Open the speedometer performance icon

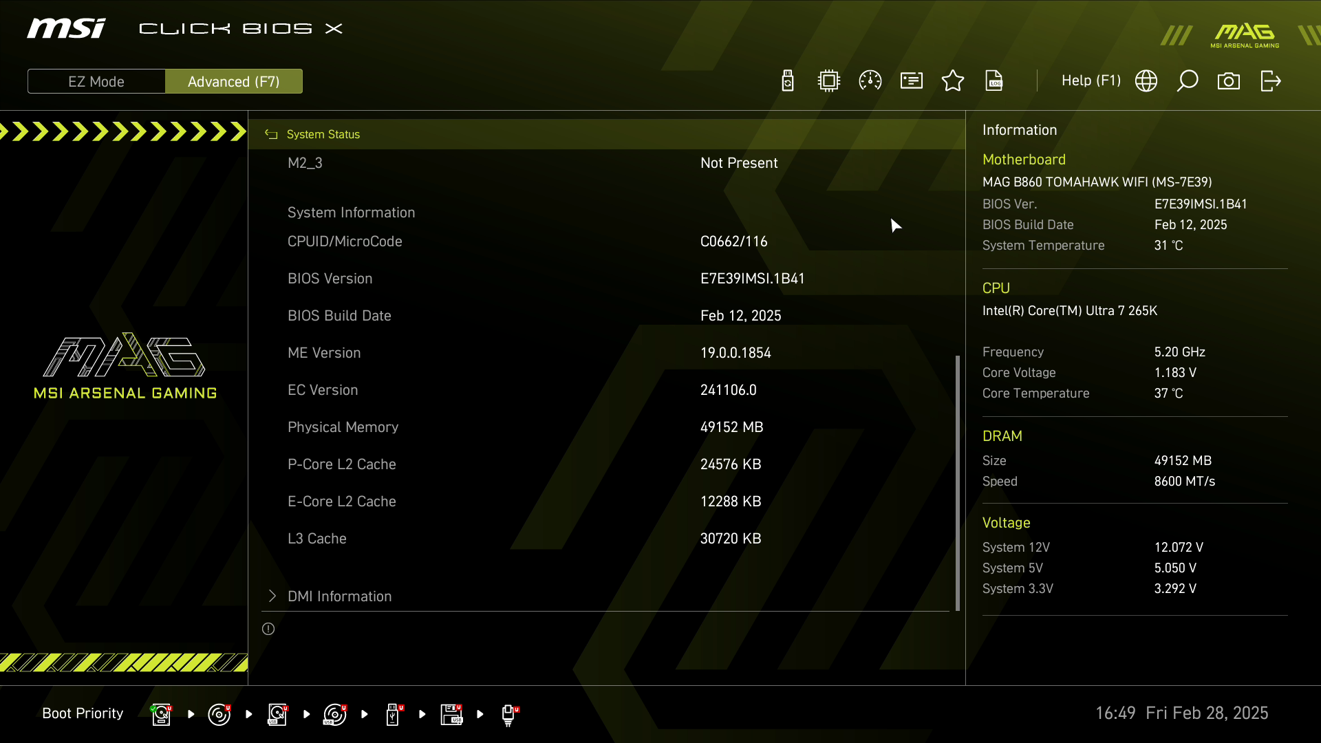[x=870, y=81]
